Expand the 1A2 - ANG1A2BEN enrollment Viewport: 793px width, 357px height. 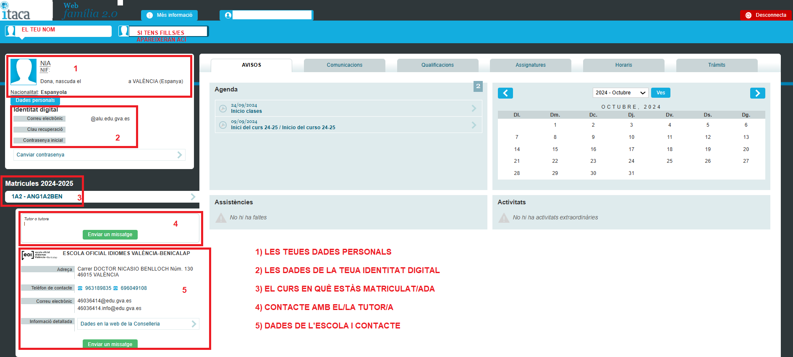coord(193,197)
